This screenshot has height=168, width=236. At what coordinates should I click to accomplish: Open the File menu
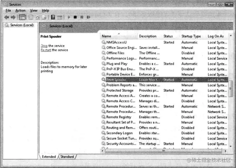[x=8, y=11]
